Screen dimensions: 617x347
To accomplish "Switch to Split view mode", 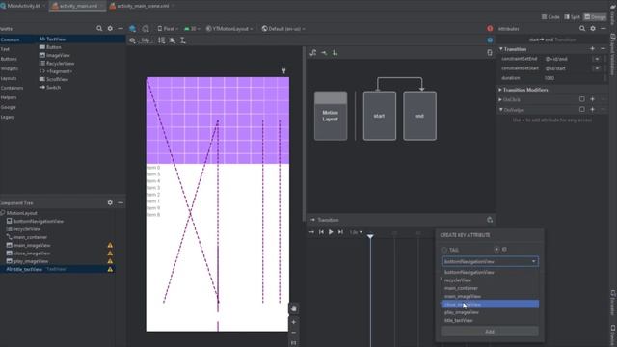I will [x=572, y=17].
